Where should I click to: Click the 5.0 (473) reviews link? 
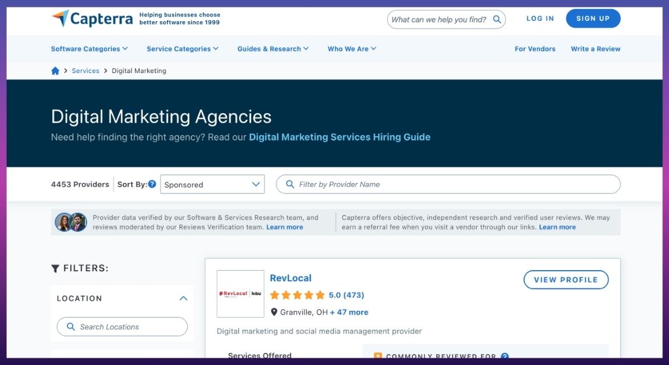347,295
